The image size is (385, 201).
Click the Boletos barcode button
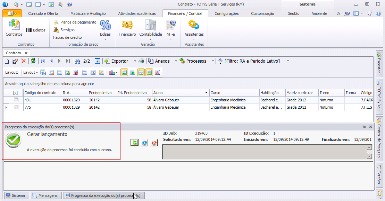[36, 30]
